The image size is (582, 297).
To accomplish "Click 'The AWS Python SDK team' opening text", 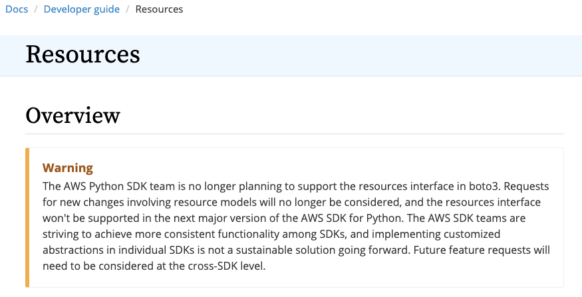I will (x=109, y=186).
